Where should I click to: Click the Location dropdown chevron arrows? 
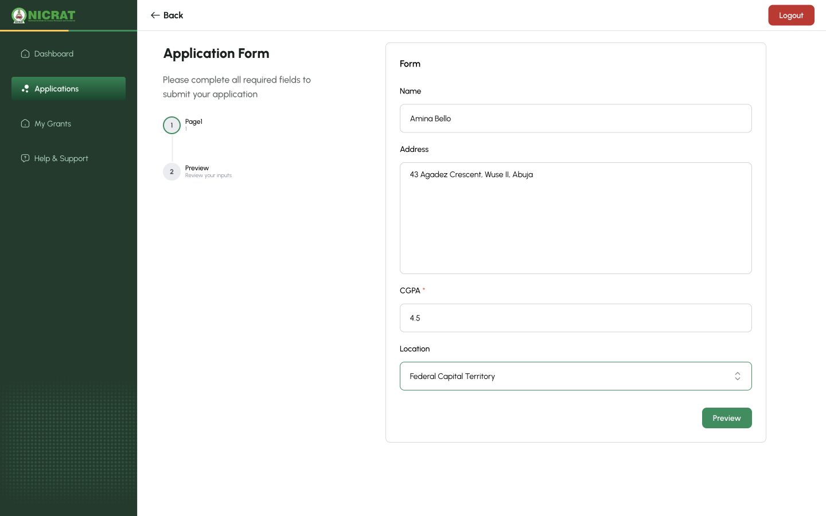coord(738,376)
